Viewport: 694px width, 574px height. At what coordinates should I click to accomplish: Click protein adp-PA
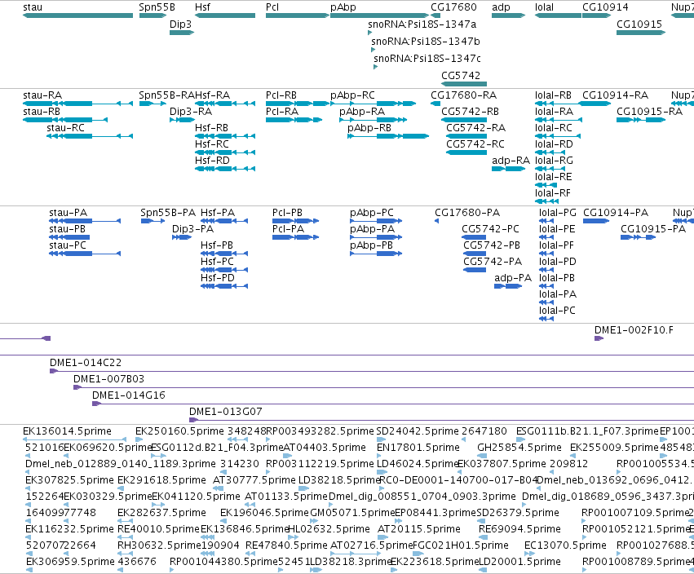508,286
